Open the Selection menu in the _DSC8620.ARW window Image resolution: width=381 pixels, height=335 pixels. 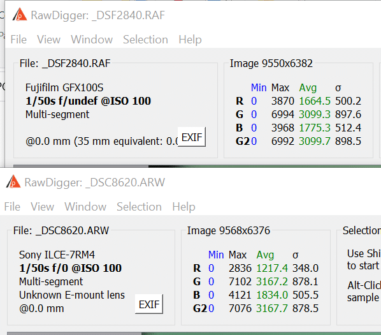point(139,207)
